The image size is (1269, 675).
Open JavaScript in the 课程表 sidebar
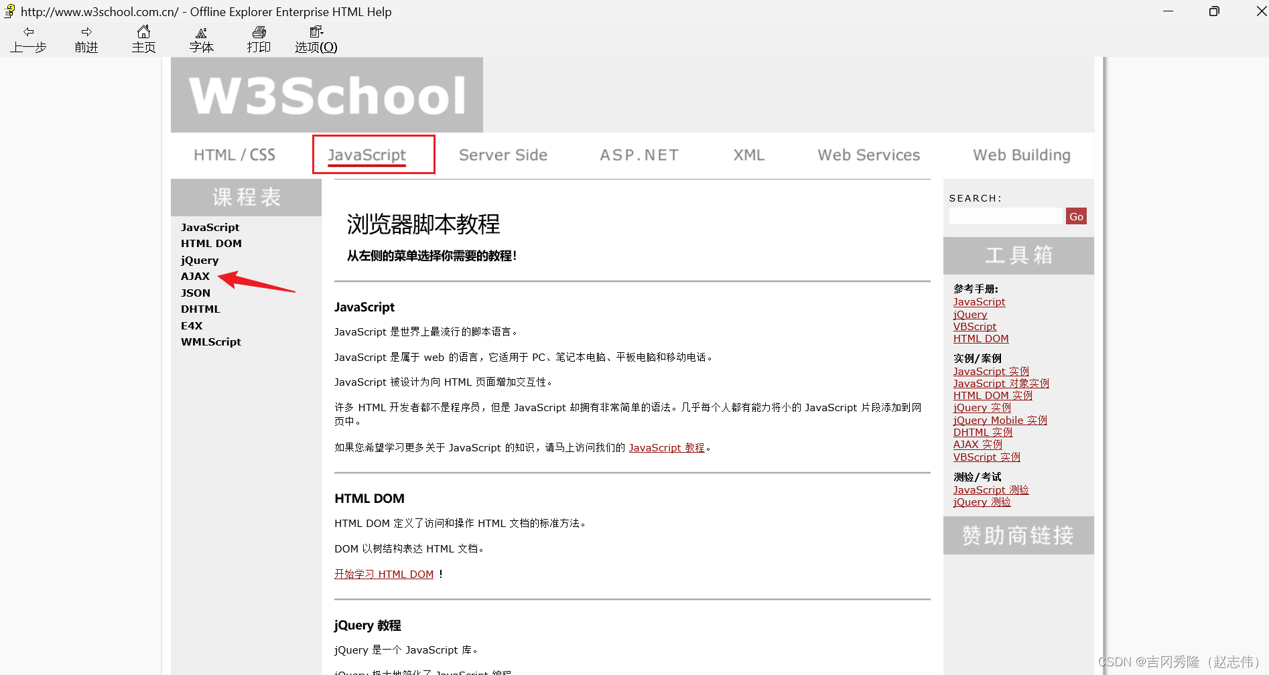coord(210,228)
